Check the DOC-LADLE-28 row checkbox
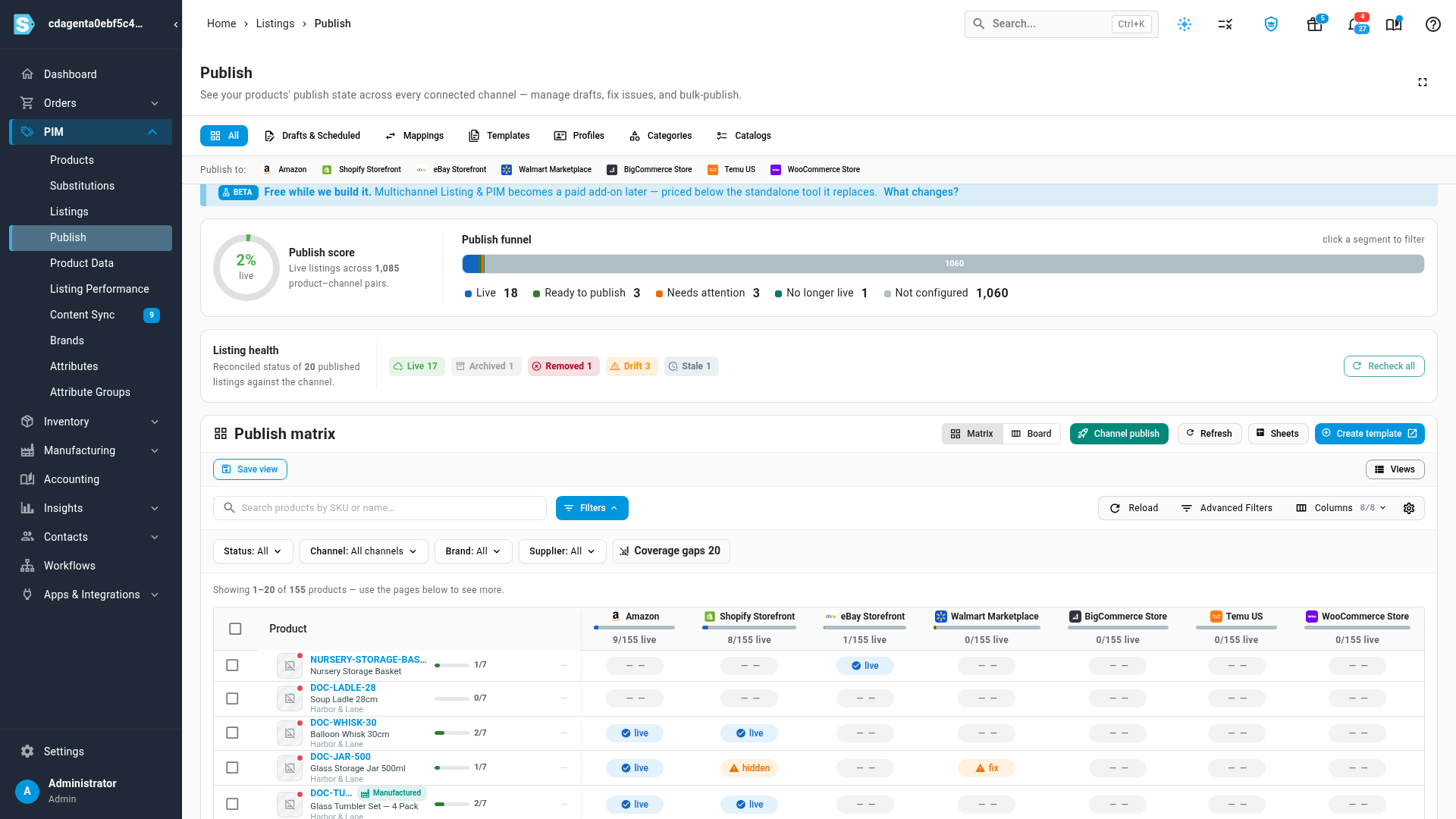The height and width of the screenshot is (819, 1456). point(232,698)
